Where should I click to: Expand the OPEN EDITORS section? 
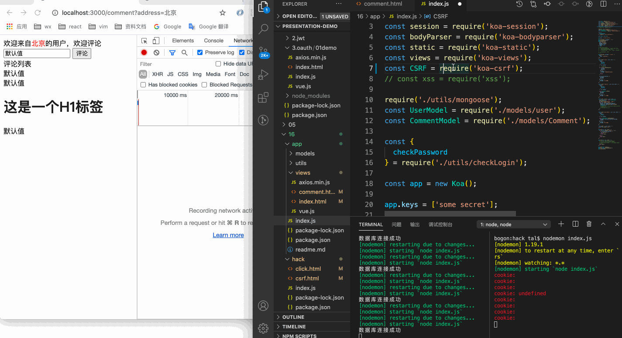pos(297,16)
